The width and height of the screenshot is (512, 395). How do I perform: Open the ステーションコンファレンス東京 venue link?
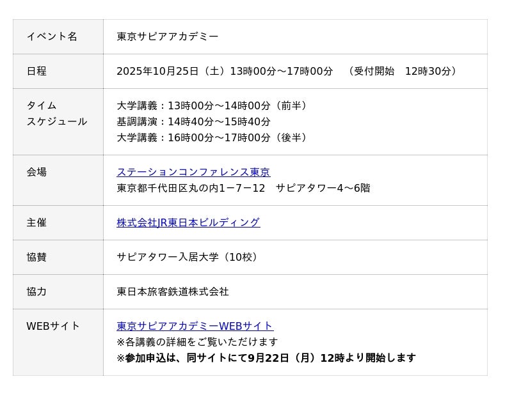click(x=193, y=172)
